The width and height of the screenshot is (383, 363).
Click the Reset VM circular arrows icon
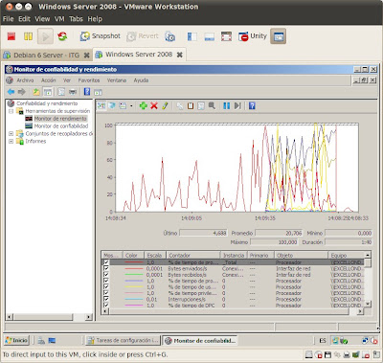(x=62, y=36)
